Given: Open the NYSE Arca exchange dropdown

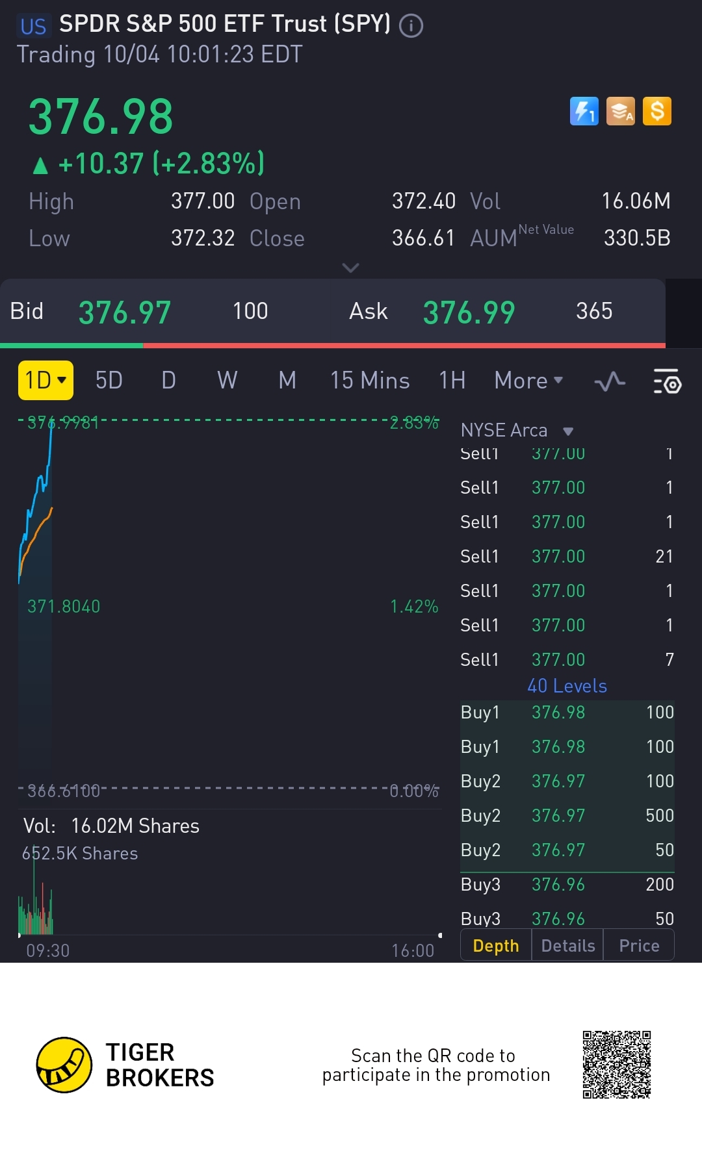Looking at the screenshot, I should click(517, 430).
